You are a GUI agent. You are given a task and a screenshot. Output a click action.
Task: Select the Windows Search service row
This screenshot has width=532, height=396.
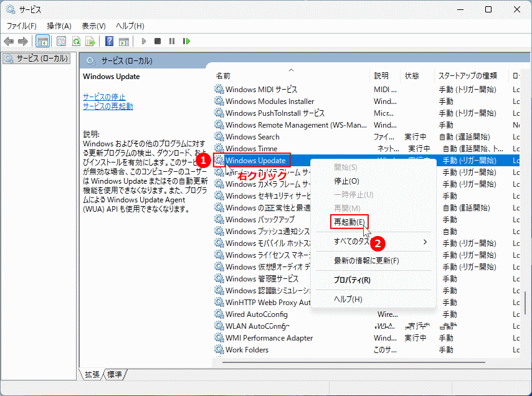[366, 137]
